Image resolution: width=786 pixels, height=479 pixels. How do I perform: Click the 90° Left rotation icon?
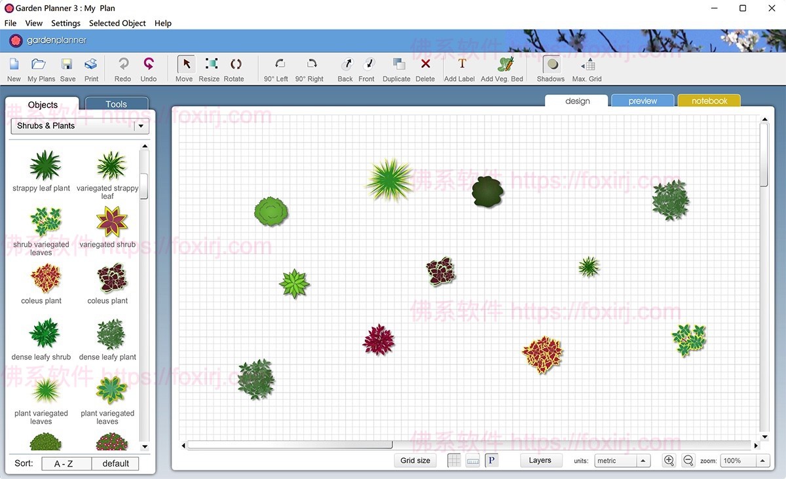point(279,64)
